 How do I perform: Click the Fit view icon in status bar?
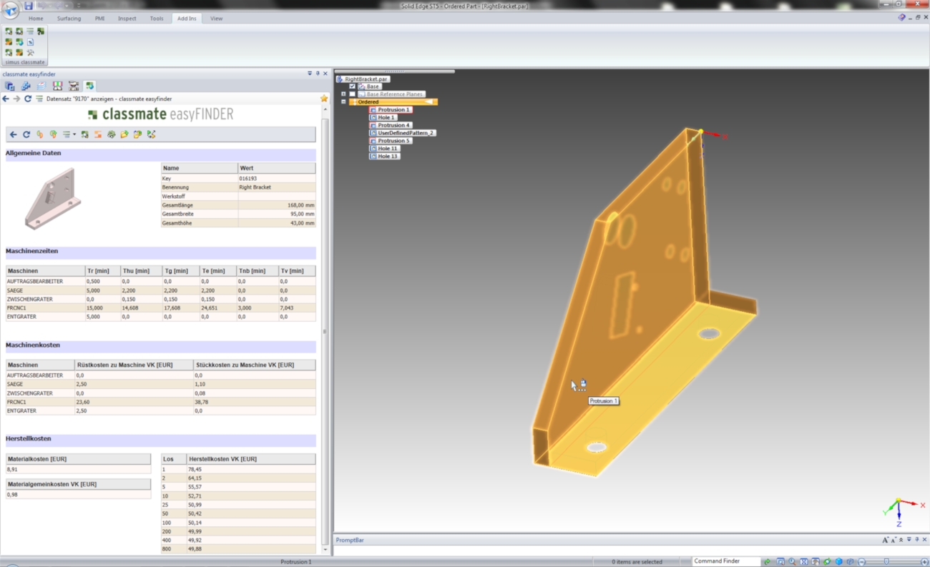[804, 562]
